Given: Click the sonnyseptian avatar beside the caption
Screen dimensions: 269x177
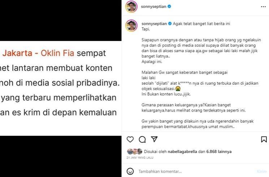Looking at the screenshot, I should 131,25.
